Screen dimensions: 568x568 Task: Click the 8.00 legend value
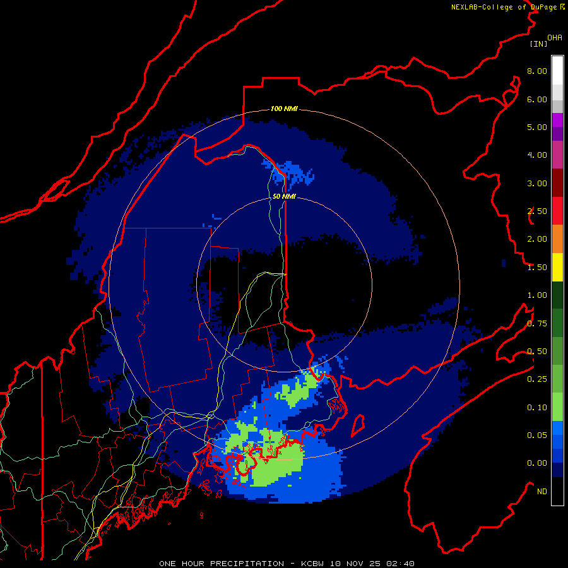tap(537, 71)
